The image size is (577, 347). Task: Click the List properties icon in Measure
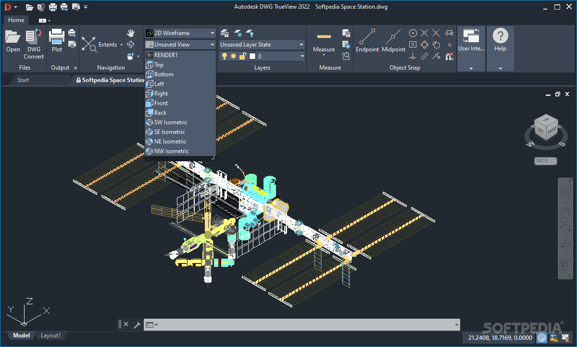click(346, 45)
